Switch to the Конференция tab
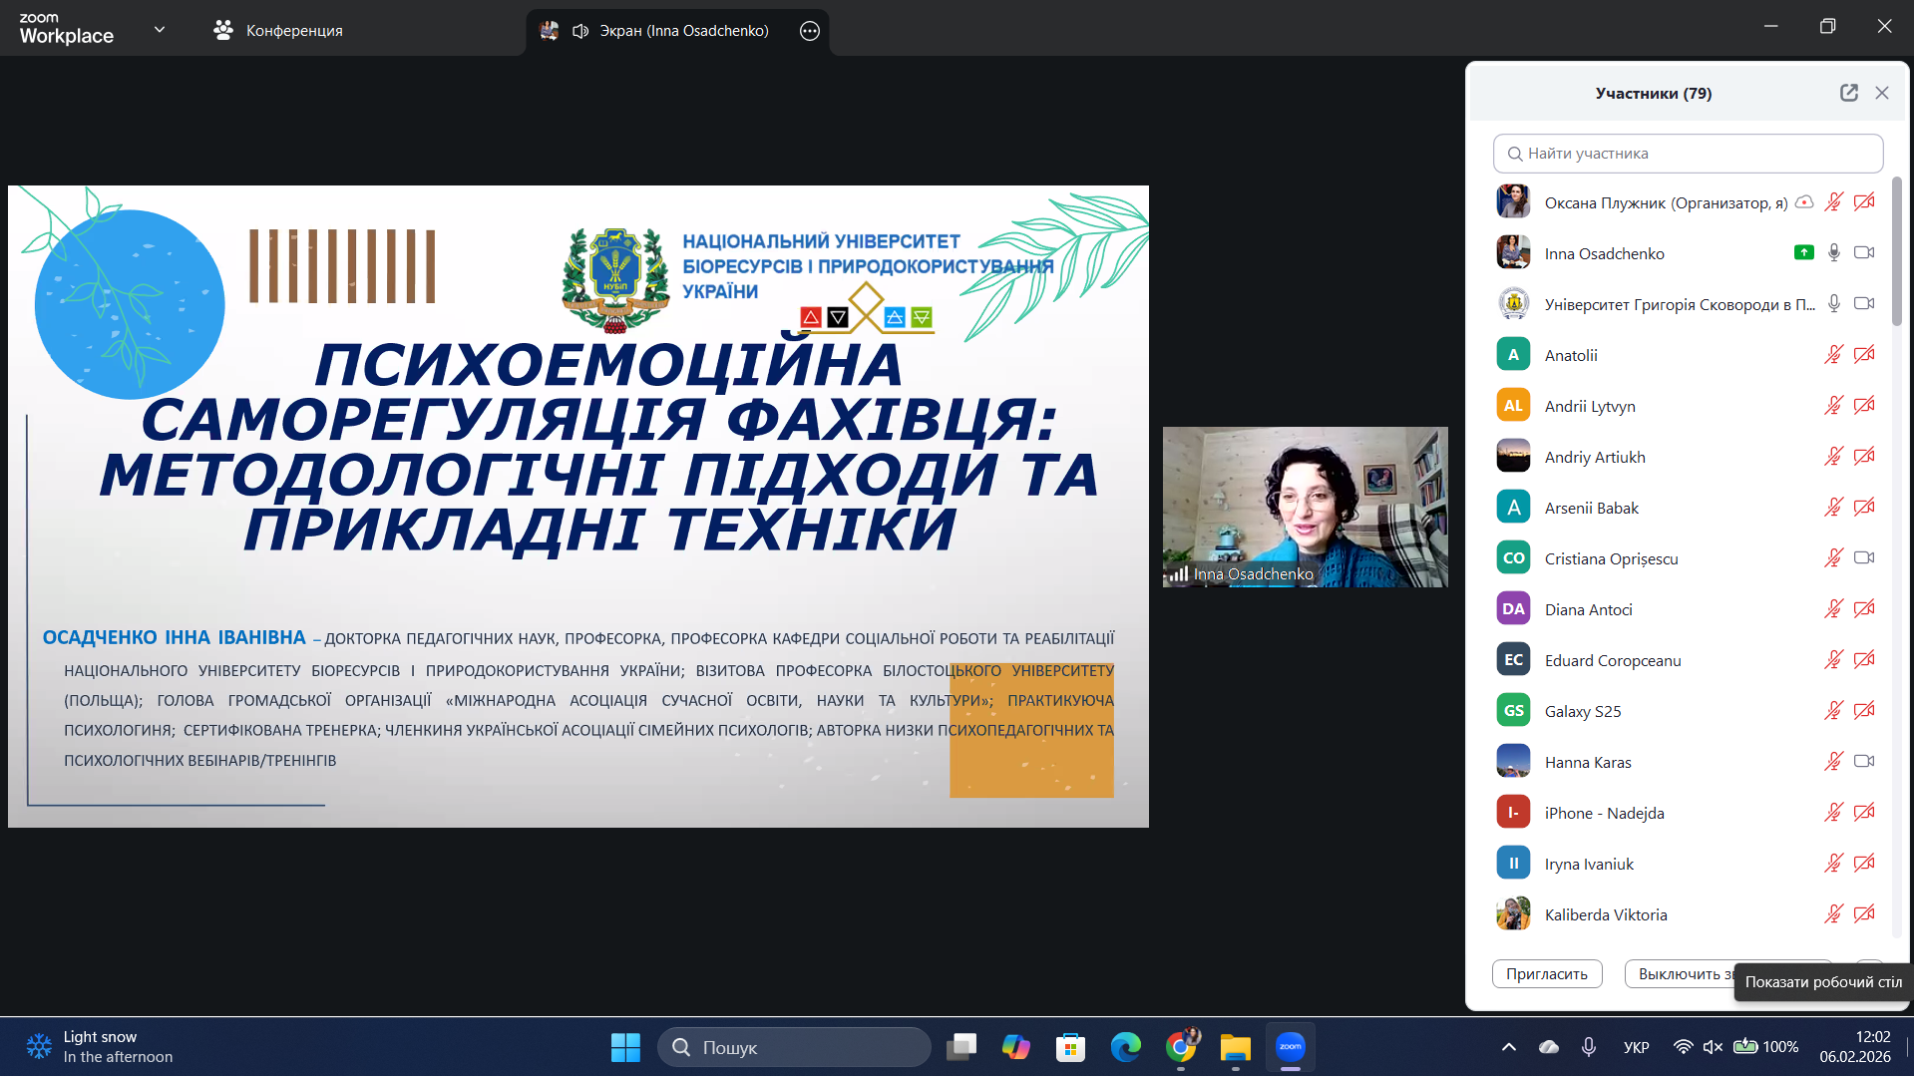The image size is (1914, 1076). point(278,31)
